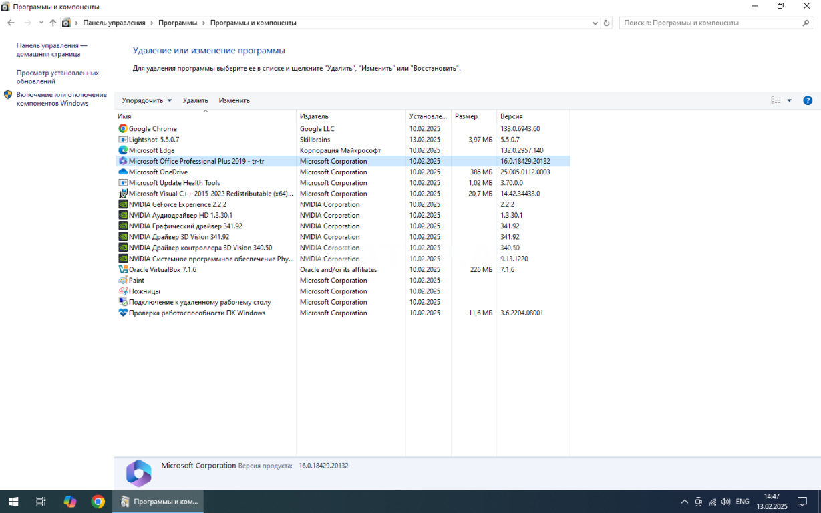Image resolution: width=821 pixels, height=513 pixels.
Task: Click the Microsoft Visual C++ Redistributable icon
Action: pyautogui.click(x=123, y=194)
